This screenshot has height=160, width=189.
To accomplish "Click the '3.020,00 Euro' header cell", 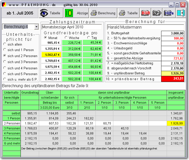I will pyautogui.click(x=50, y=107).
